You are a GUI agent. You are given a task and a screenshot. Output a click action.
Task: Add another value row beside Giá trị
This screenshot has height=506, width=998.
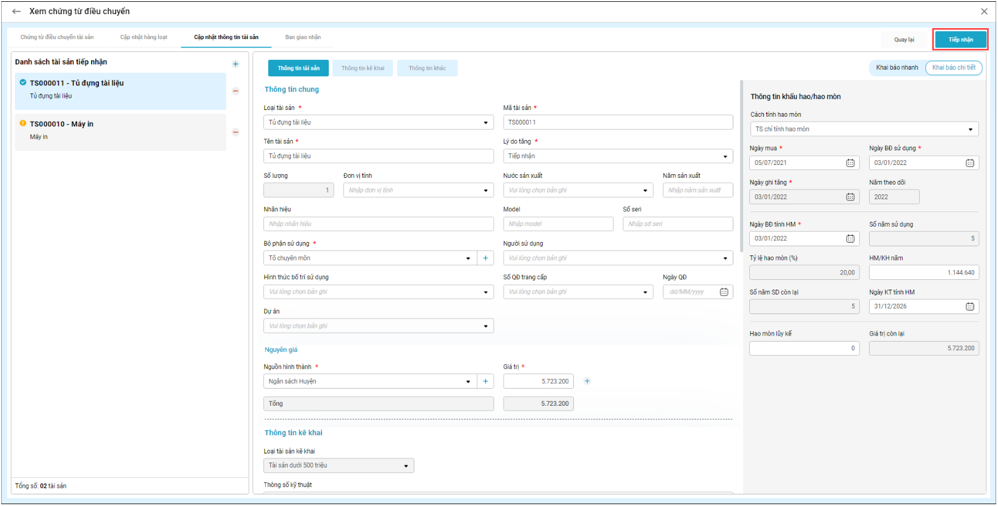click(587, 381)
